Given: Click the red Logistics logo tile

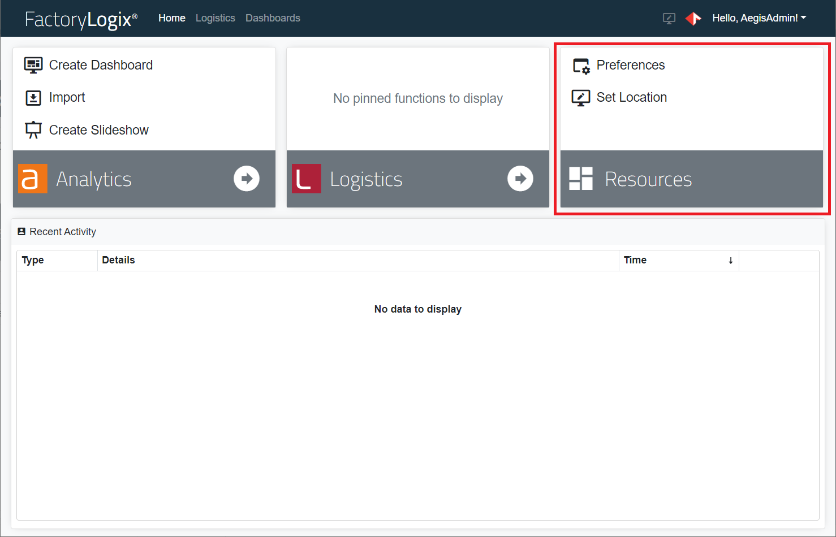Looking at the screenshot, I should pos(307,179).
